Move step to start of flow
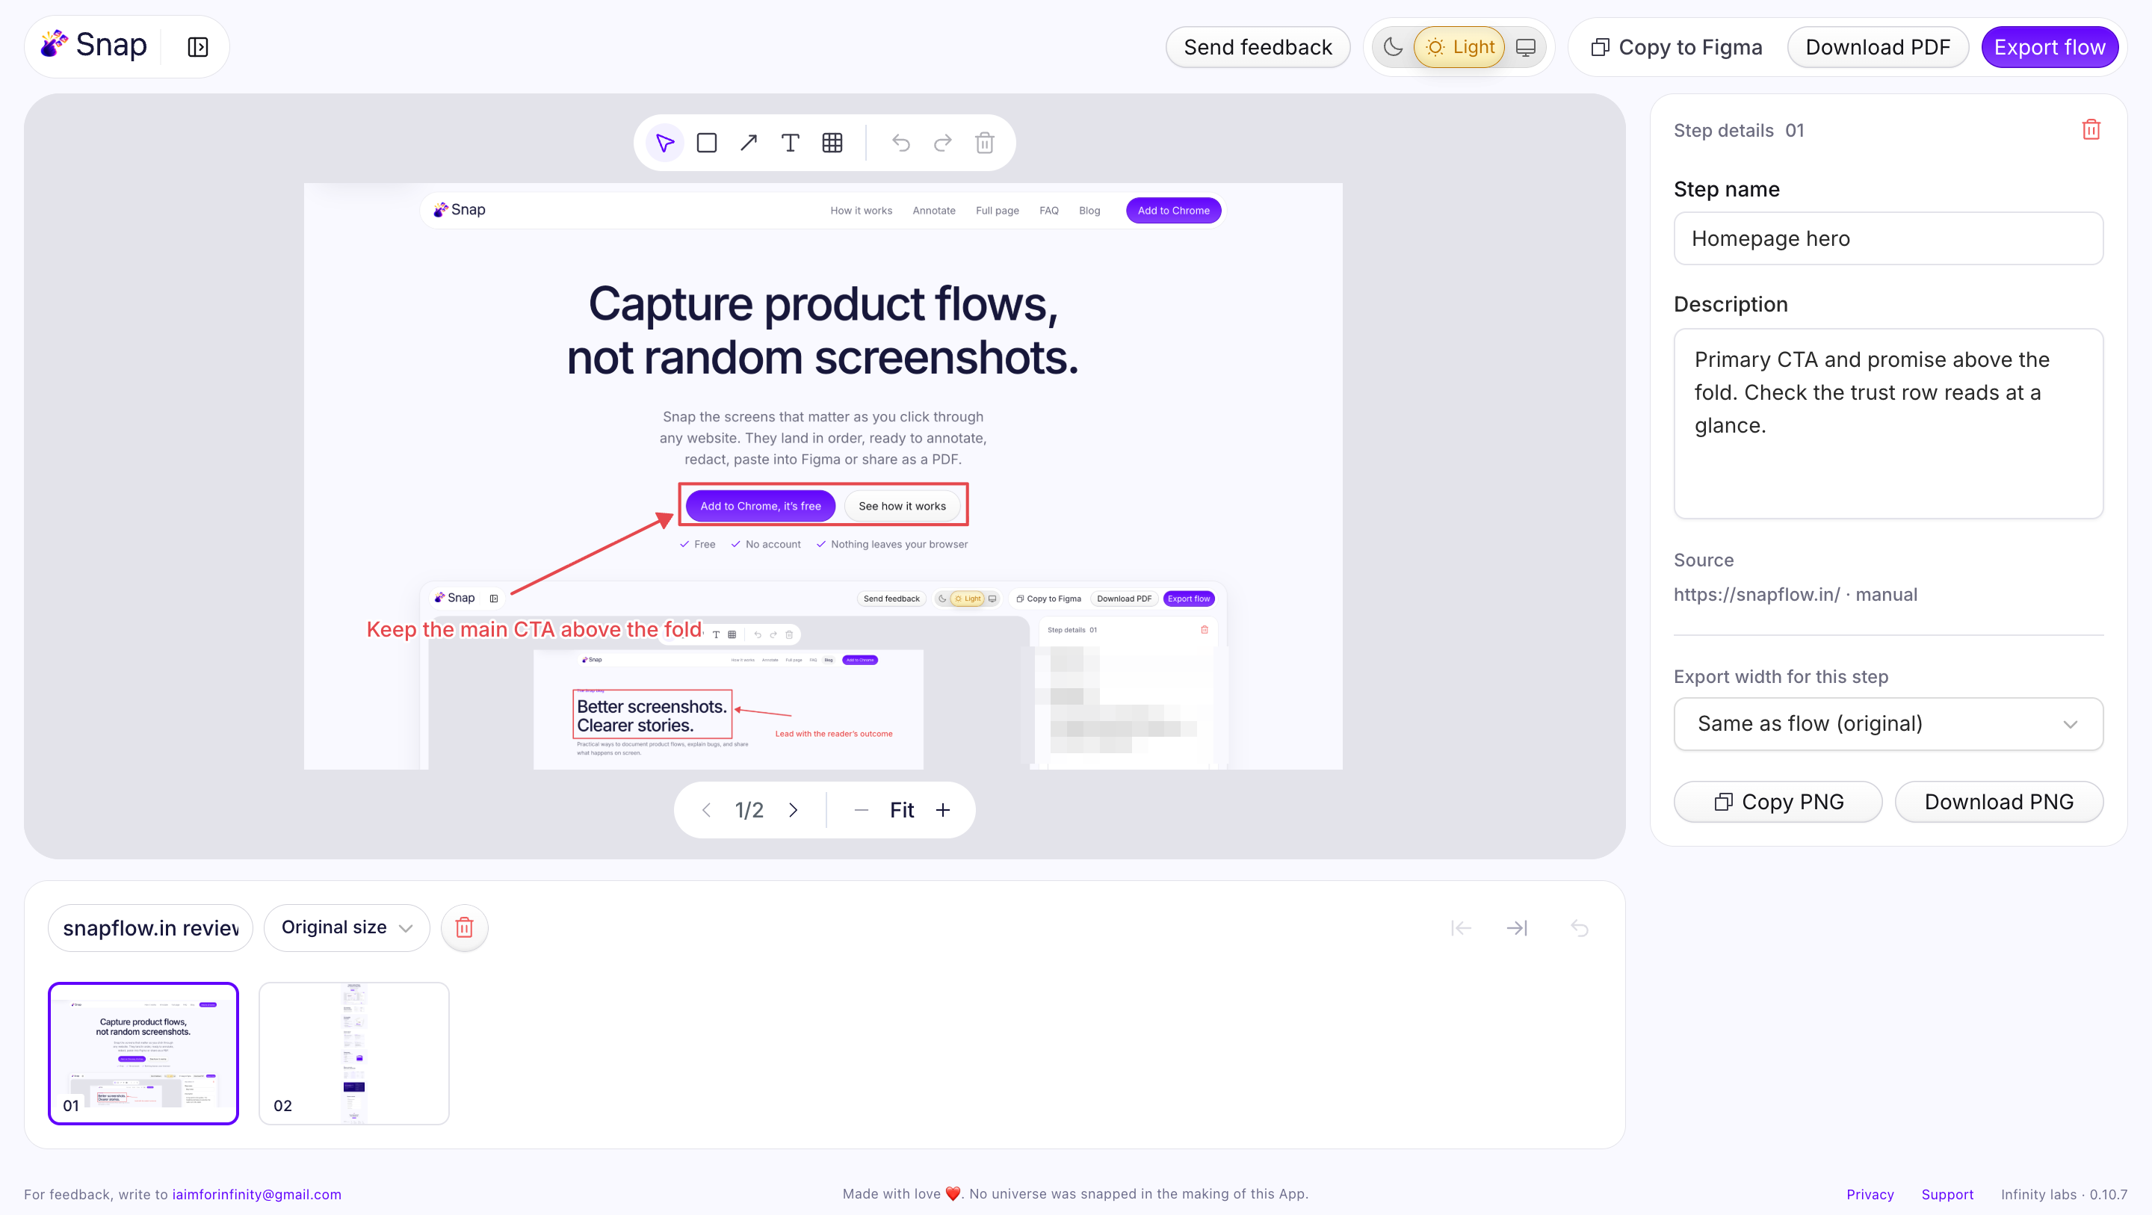2152x1215 pixels. 1461,927
